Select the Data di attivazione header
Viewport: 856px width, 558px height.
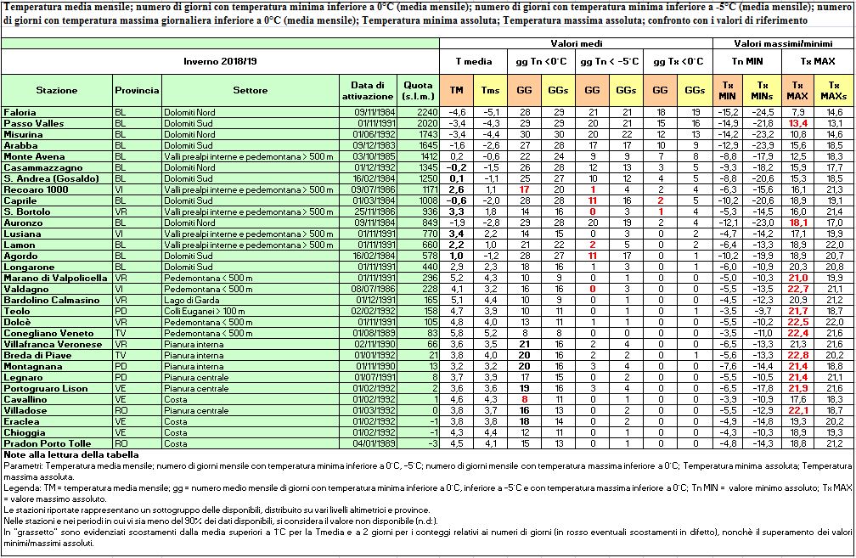(368, 90)
